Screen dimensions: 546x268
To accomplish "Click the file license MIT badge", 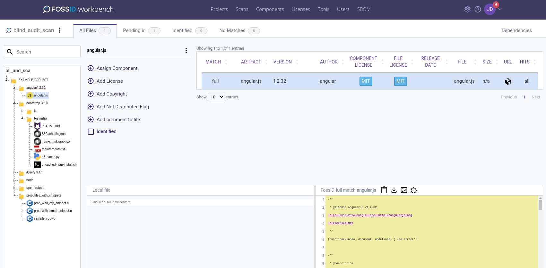I will coord(401,81).
